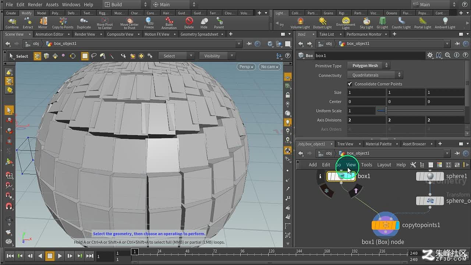
Task: Click the Delete shelf tool
Action: pos(189,23)
